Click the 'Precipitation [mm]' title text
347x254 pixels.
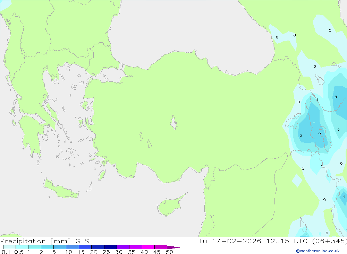click(35, 241)
